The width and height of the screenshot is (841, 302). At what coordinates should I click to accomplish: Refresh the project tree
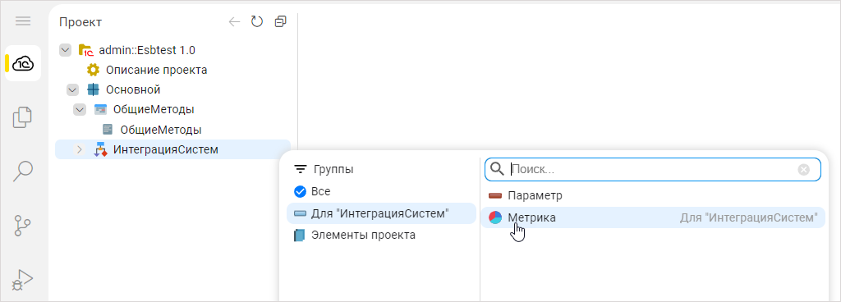coord(257,21)
